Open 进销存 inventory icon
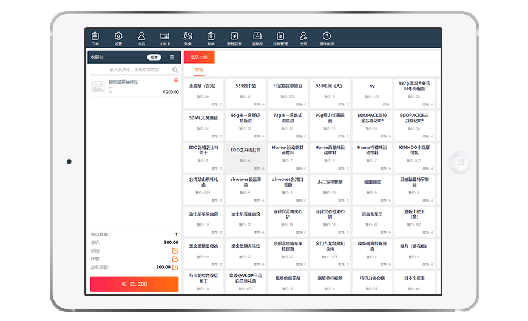 point(257,38)
